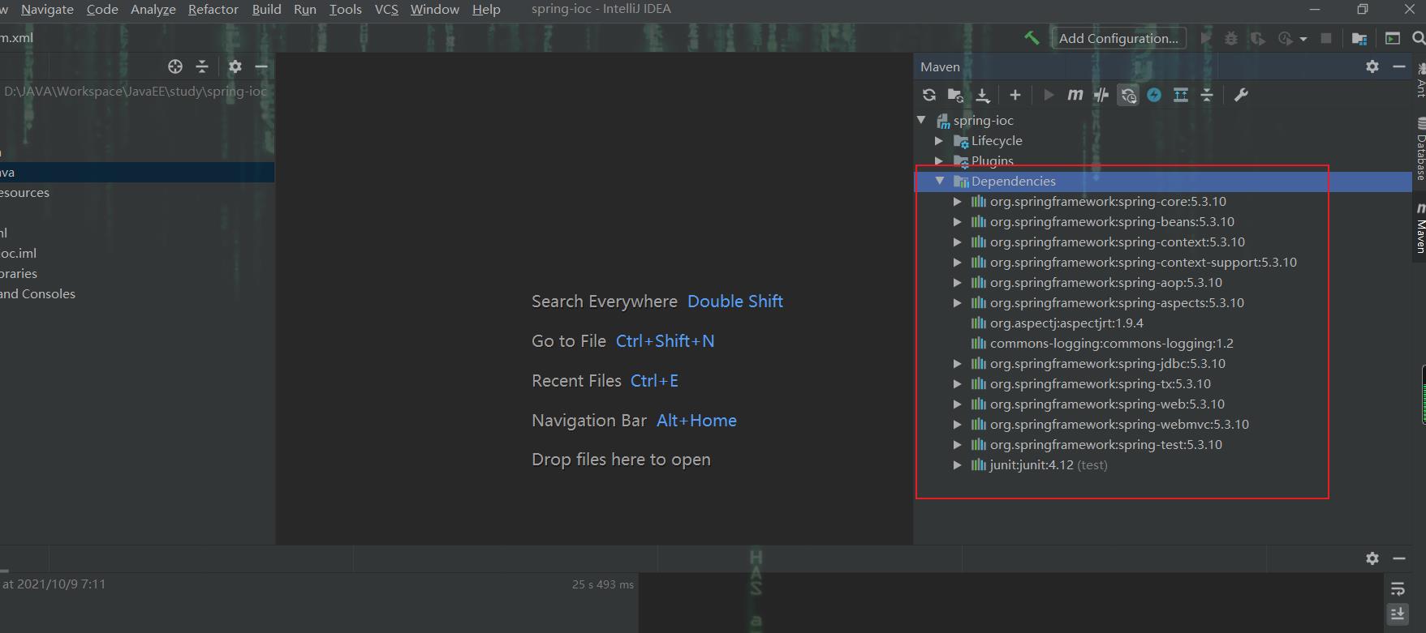1426x633 pixels.
Task: Open the Tools menu
Action: 345,9
